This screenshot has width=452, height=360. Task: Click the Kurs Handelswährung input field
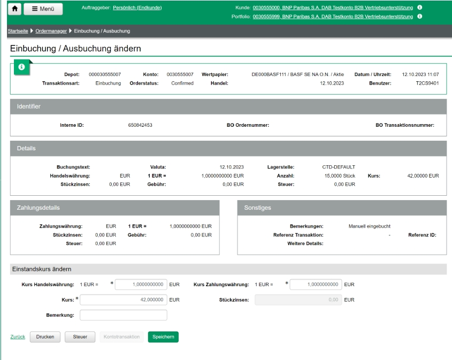(x=141, y=285)
